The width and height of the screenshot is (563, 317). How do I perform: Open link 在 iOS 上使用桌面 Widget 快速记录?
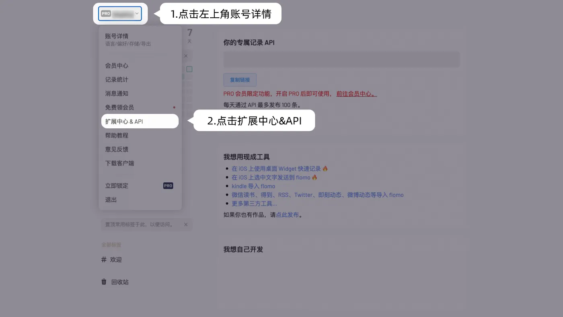(276, 169)
